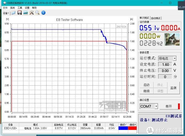
Task: Open the 文件 menu
Action: pos(5,8)
